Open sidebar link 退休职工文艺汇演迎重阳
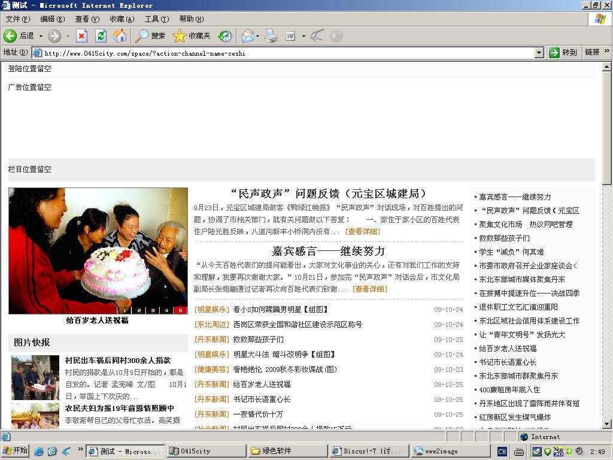 pyautogui.click(x=518, y=307)
